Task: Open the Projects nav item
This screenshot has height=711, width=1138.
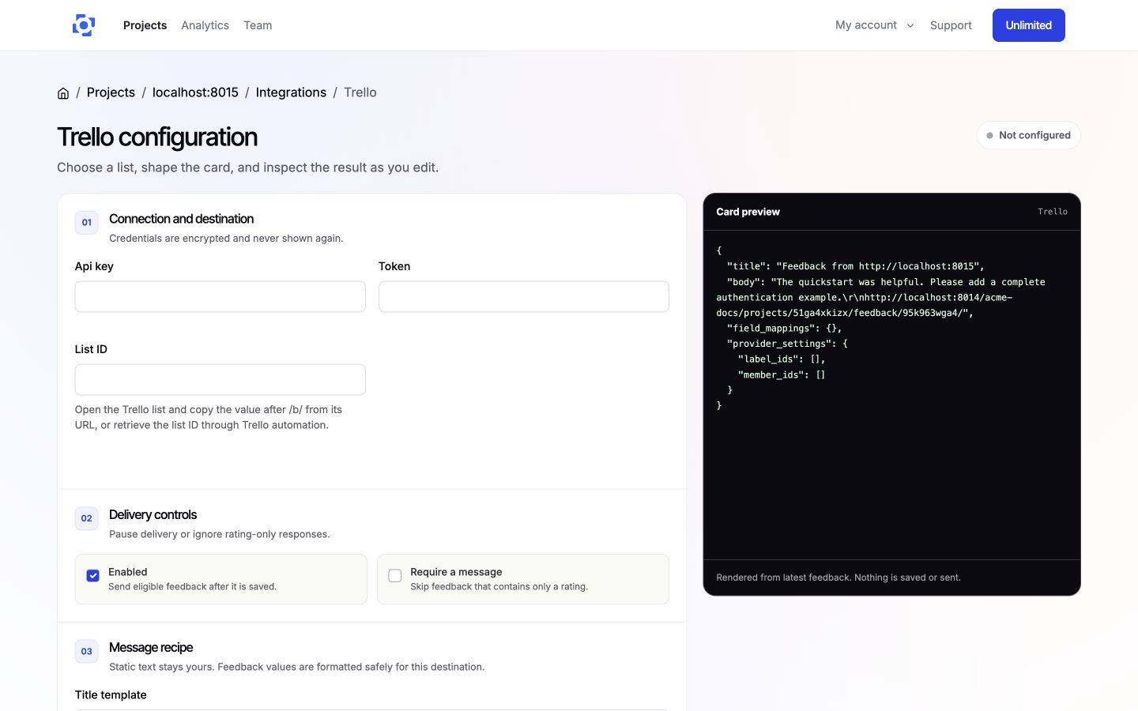Action: 145,25
